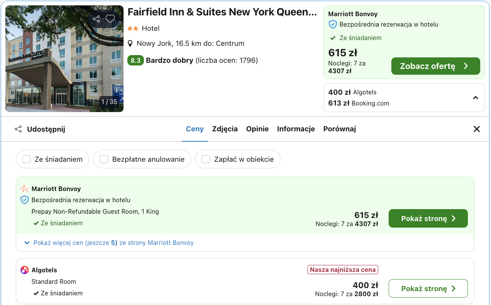This screenshot has width=491, height=305.
Task: Enable the Ze śniadaniem filter checkbox
Action: pos(27,159)
